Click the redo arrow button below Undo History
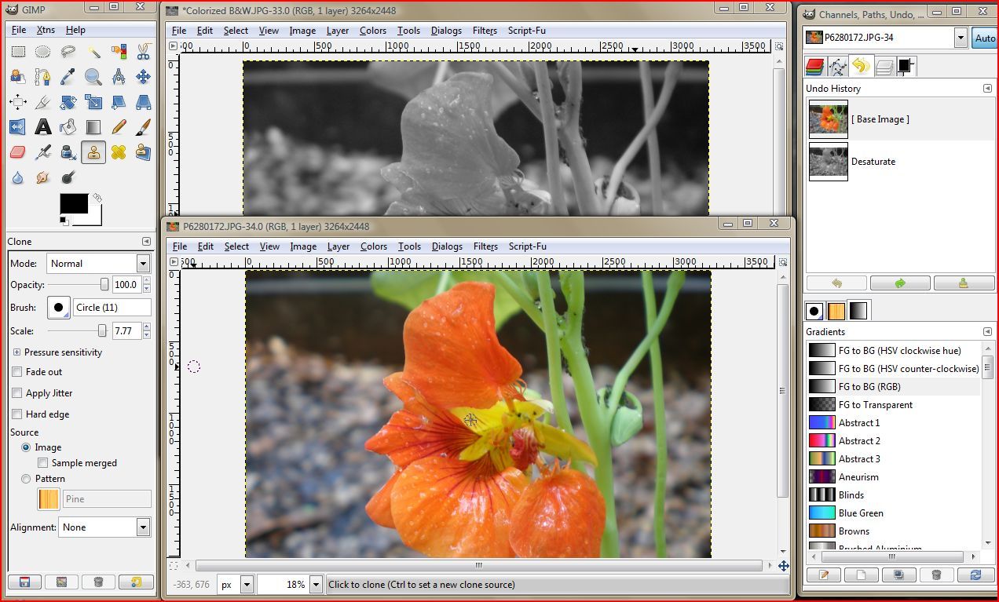The width and height of the screenshot is (999, 602). [x=900, y=283]
